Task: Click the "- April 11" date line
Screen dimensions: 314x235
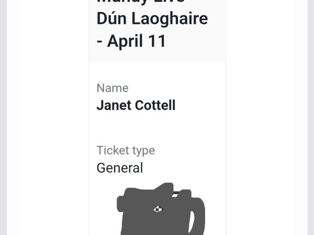Action: click(131, 41)
